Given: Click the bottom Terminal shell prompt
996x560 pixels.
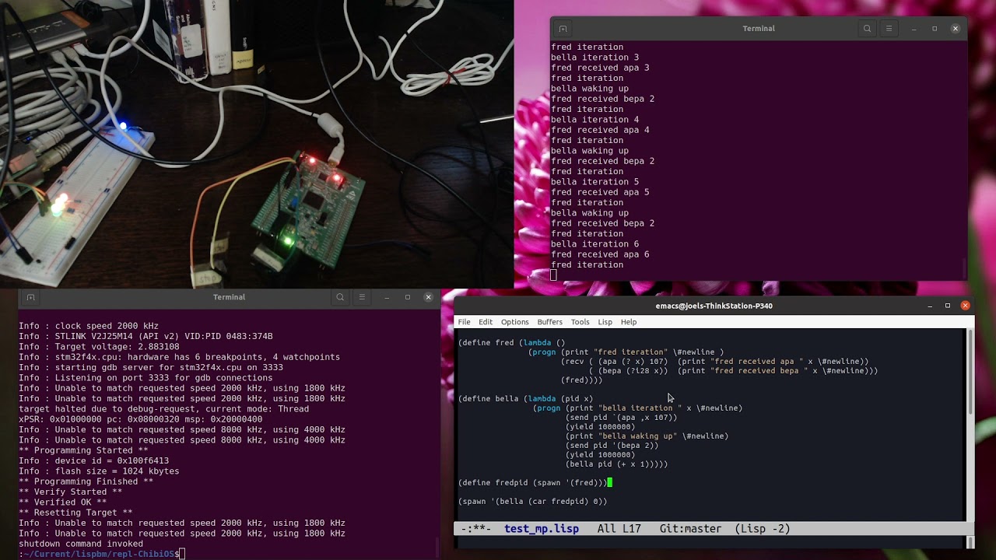Looking at the screenshot, I should click(99, 554).
